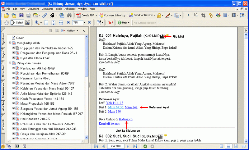The image size is (249, 150).
Task: Click the Save diskette icon
Action: [x=21, y=15]
